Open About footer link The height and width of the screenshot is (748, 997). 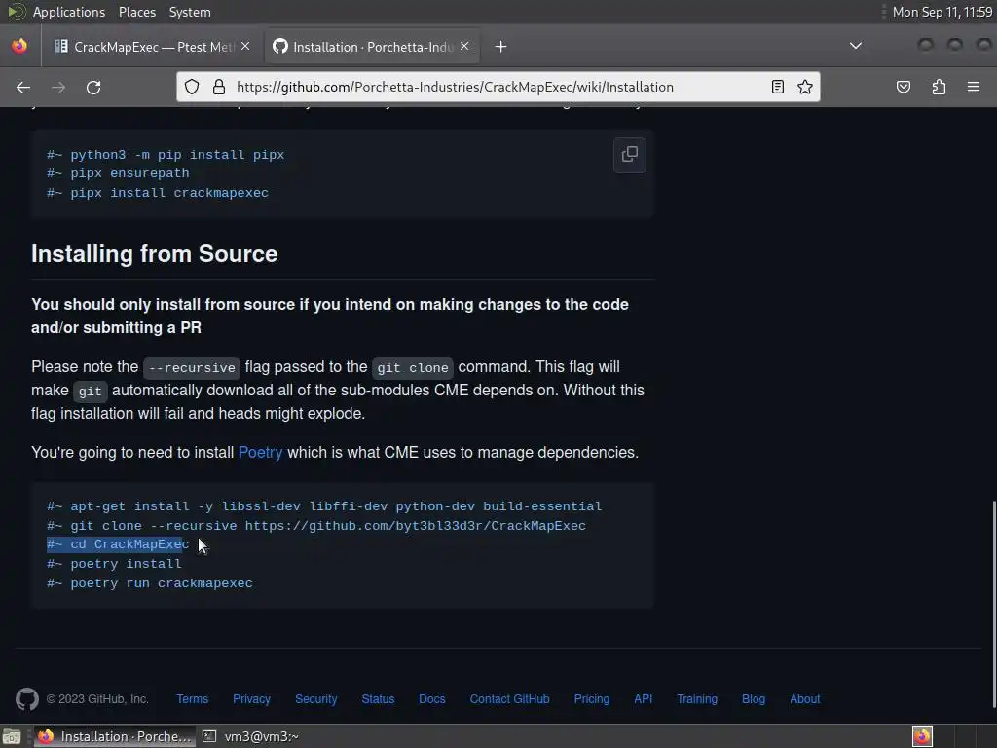pyautogui.click(x=805, y=699)
